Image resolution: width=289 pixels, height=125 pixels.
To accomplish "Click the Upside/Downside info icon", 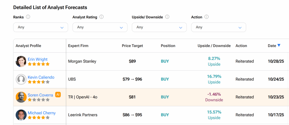I will click(167, 17).
